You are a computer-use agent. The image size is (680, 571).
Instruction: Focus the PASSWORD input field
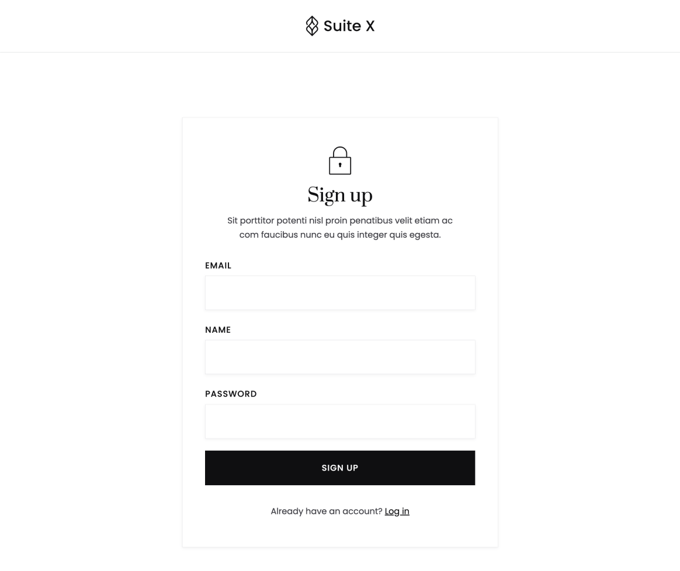339,421
